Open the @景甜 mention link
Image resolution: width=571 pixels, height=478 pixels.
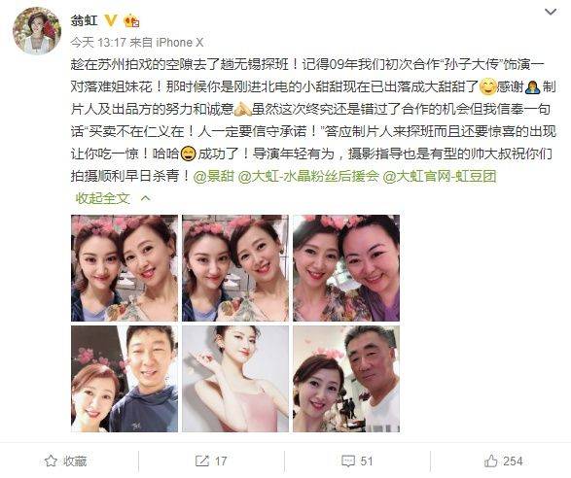213,177
